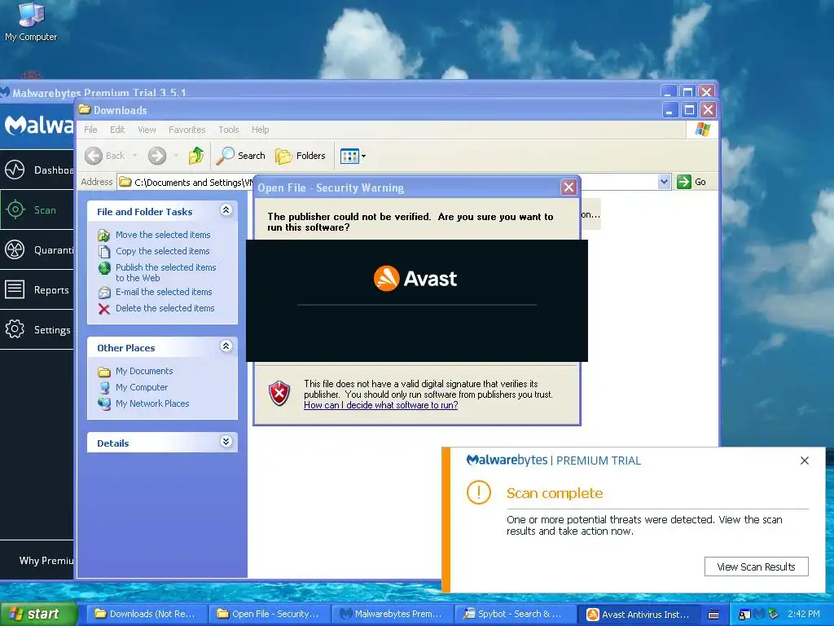This screenshot has height=626, width=834.
Task: Select the Scan target icon in Malwarebytes
Action: click(15, 209)
